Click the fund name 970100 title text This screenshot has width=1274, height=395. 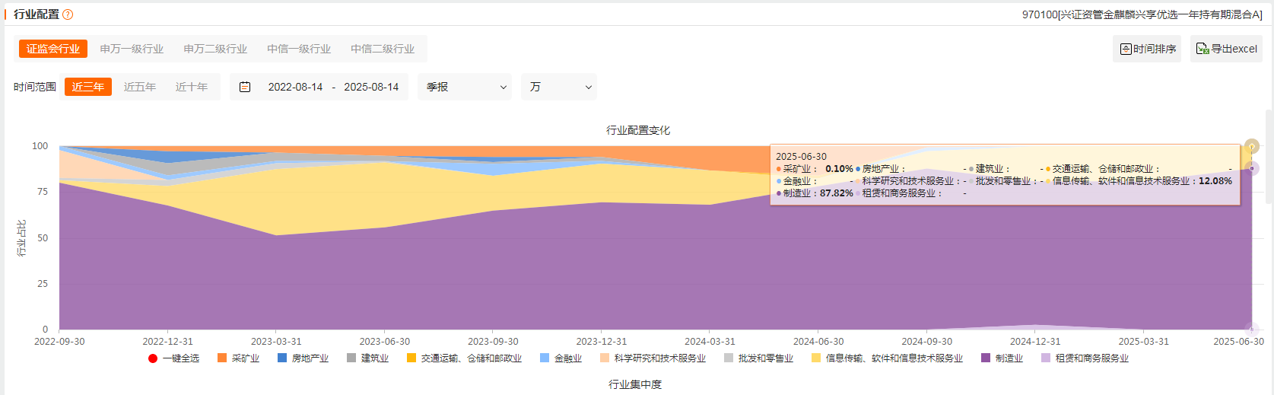(1142, 14)
